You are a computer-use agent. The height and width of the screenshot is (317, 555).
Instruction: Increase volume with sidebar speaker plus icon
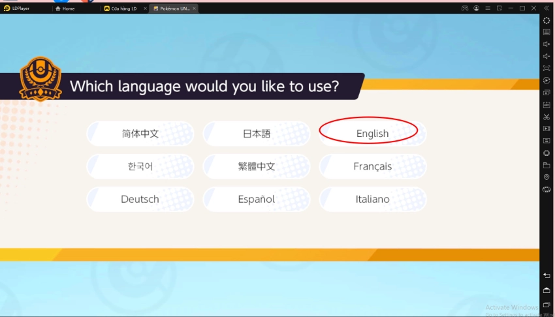tap(547, 44)
